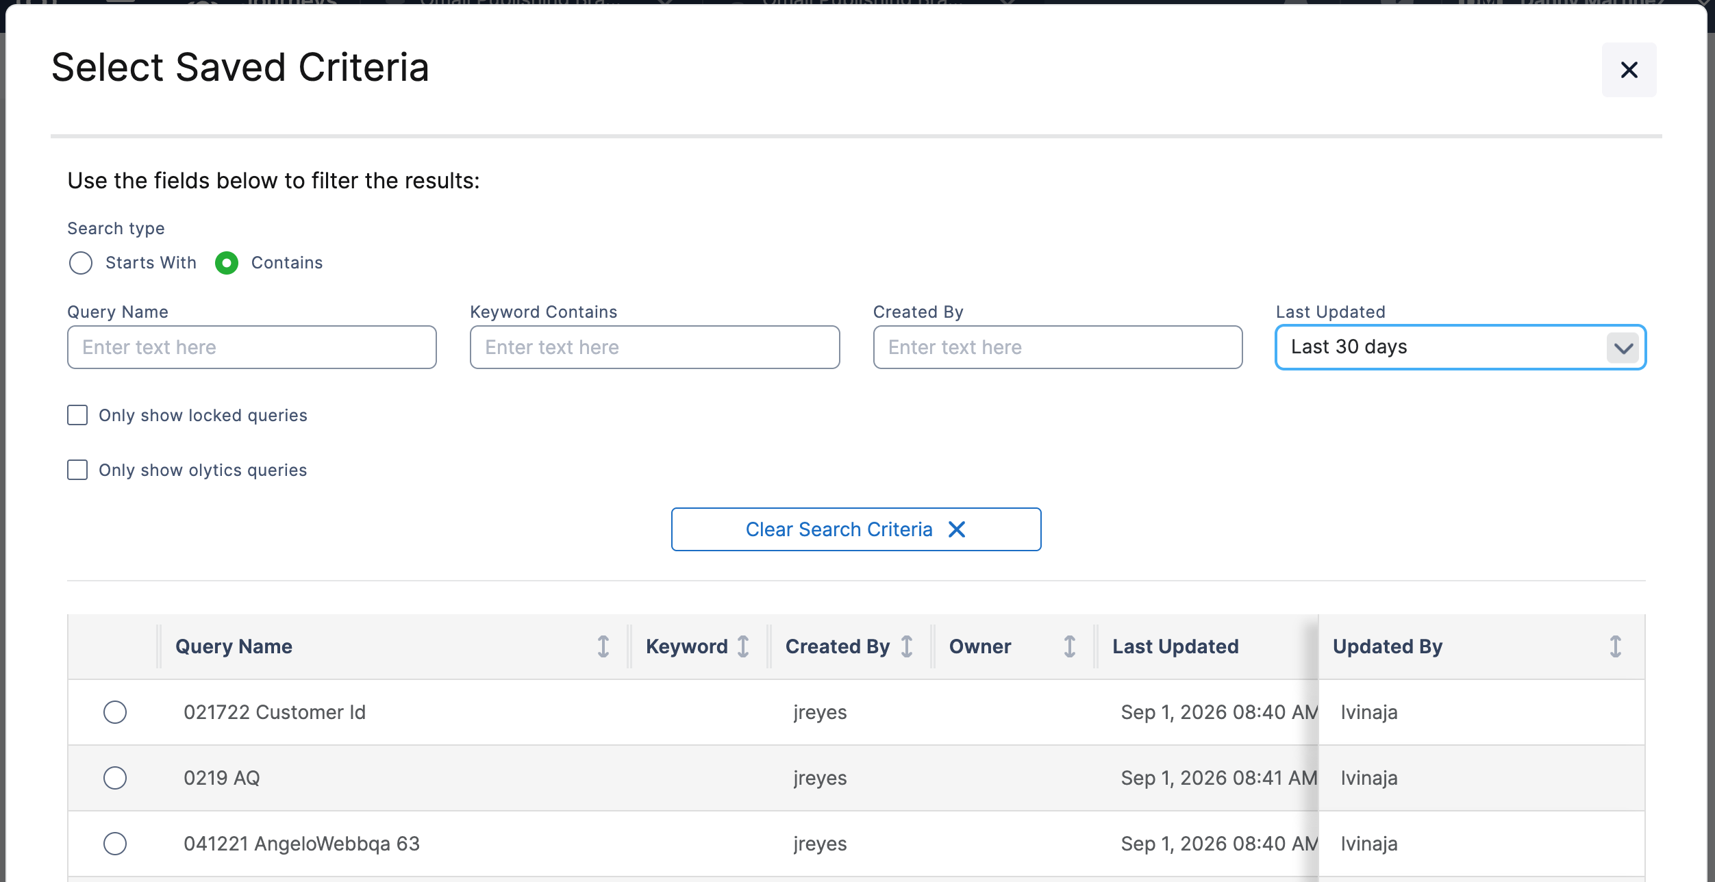Click lvinaja in the 041221 AngeloWebbqa 63 row
1715x882 pixels.
pyautogui.click(x=1369, y=844)
